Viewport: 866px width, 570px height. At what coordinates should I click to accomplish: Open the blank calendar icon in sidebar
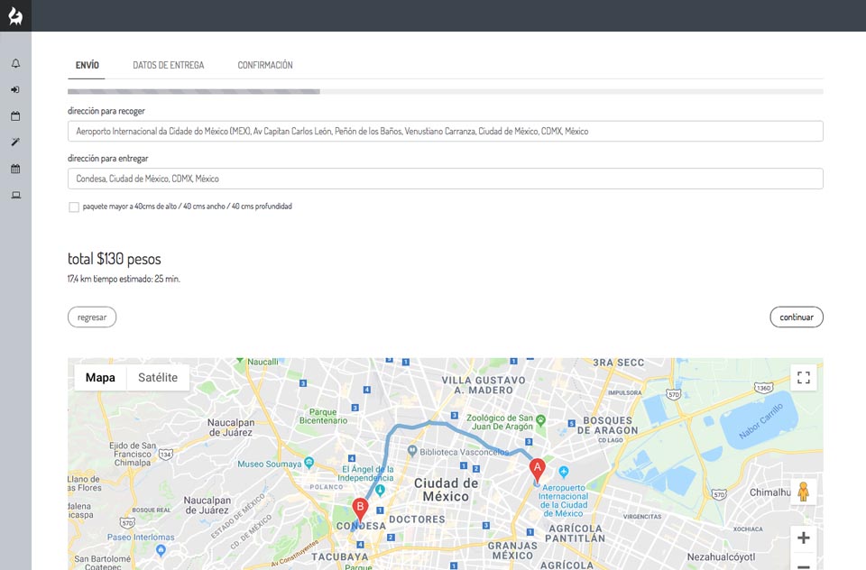(15, 116)
